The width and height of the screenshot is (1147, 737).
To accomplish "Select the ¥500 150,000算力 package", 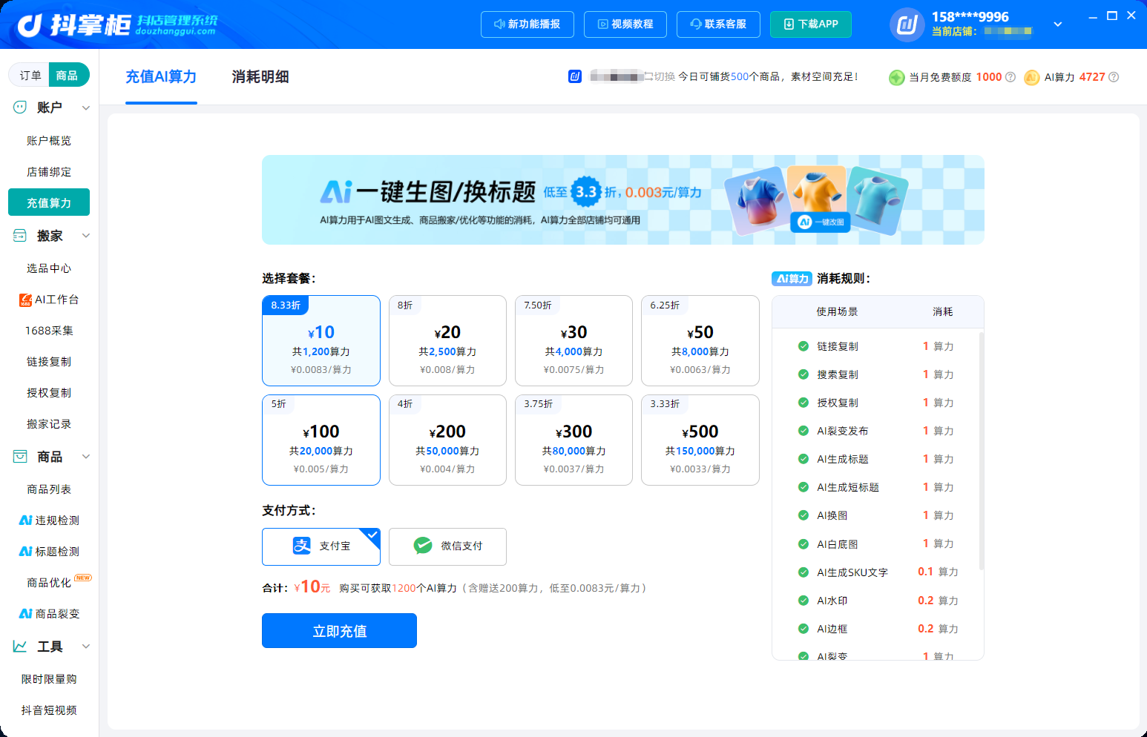I will click(700, 440).
